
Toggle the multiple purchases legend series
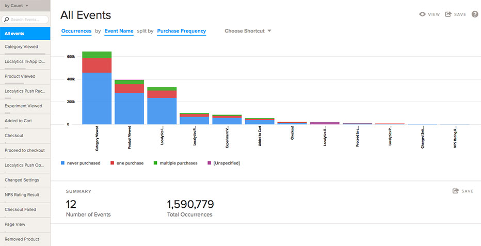(174, 163)
